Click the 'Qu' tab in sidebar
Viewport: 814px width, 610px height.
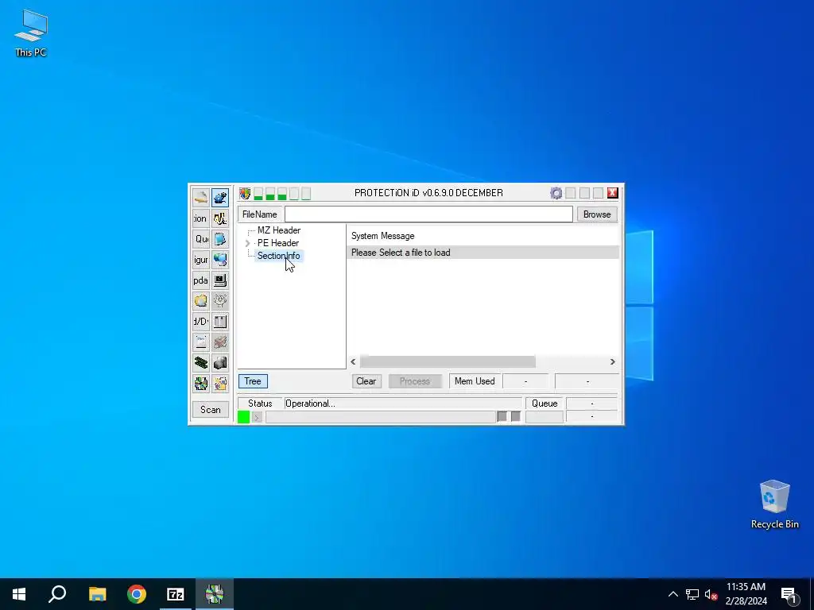(201, 239)
